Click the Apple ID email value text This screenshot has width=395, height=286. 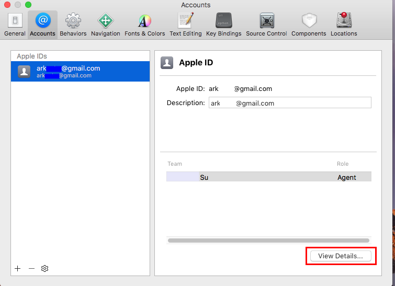point(240,88)
